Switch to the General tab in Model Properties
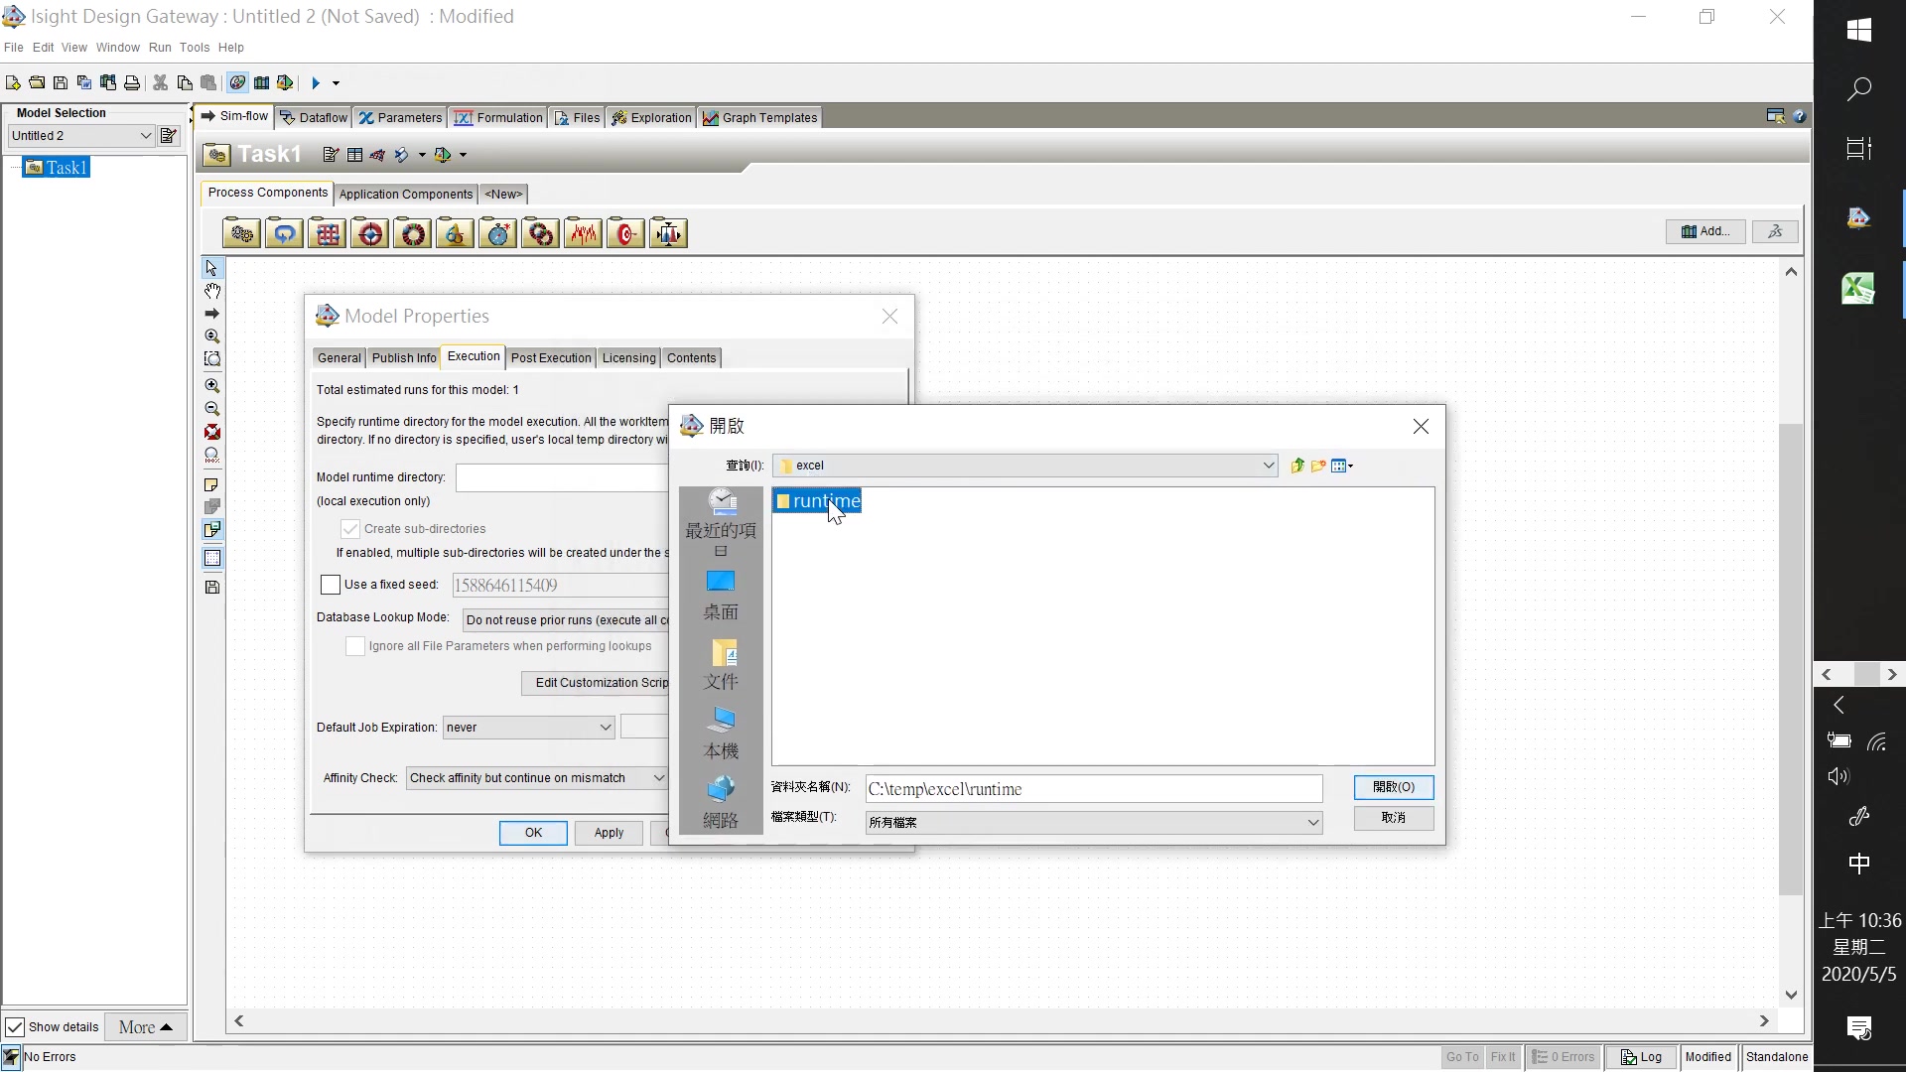Image resolution: width=1906 pixels, height=1072 pixels. point(340,358)
